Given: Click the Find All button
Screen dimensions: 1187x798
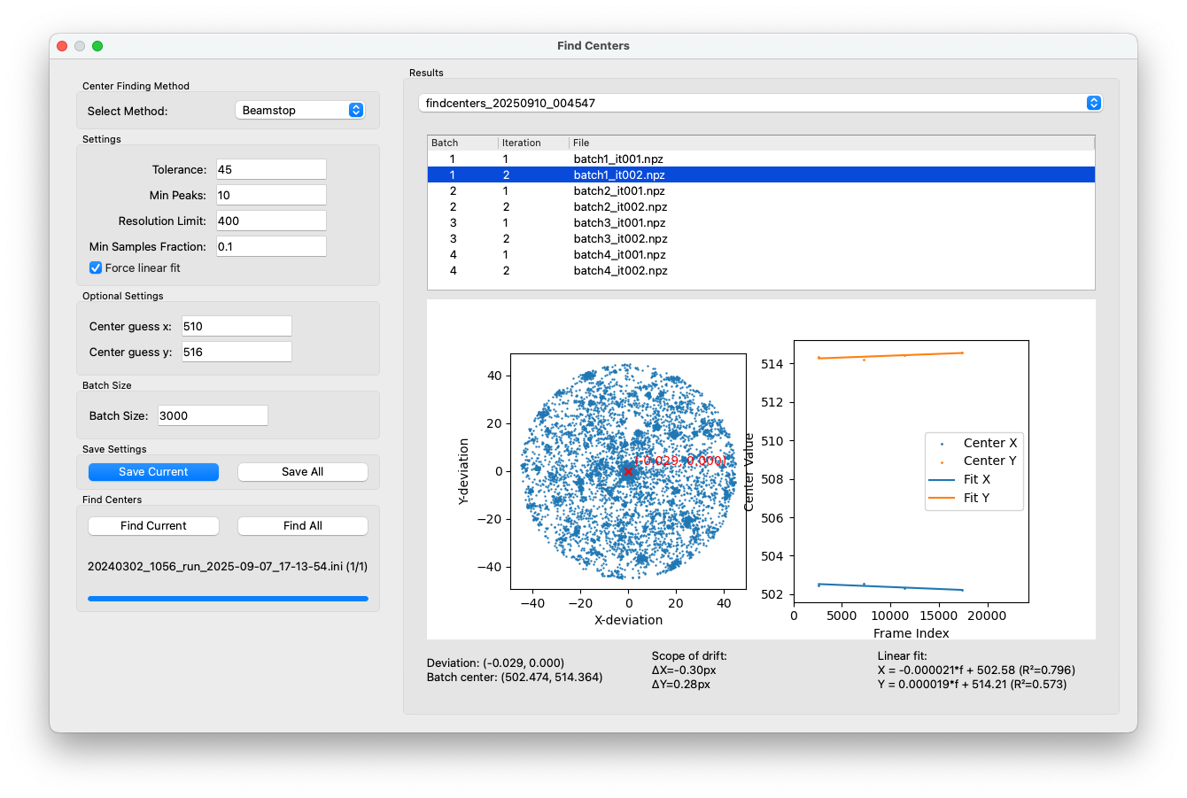Looking at the screenshot, I should tap(303, 526).
